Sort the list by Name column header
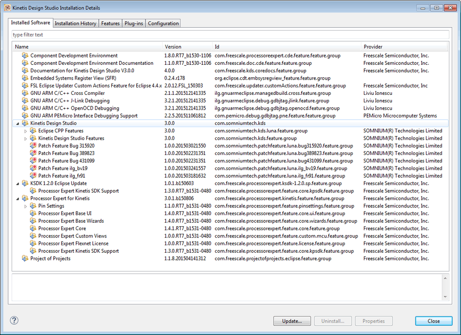The height and width of the screenshot is (335, 461). pos(87,47)
